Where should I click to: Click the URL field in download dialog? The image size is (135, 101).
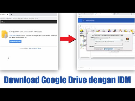point(109,35)
